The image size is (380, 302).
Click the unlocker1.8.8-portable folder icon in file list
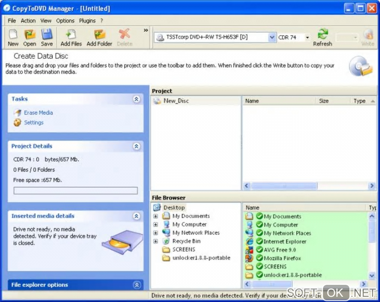[249, 275]
